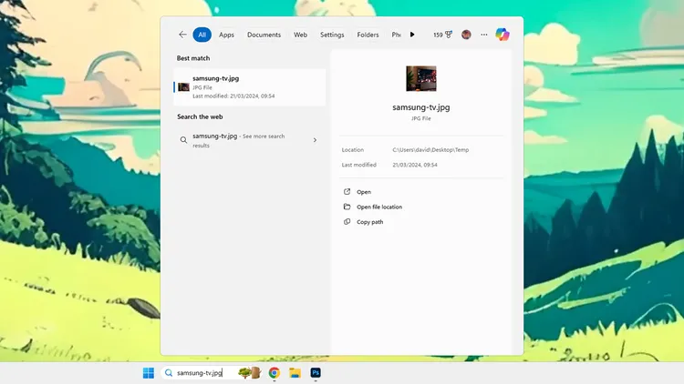Click the user profile avatar
Image resolution: width=684 pixels, height=384 pixels.
[x=467, y=35]
